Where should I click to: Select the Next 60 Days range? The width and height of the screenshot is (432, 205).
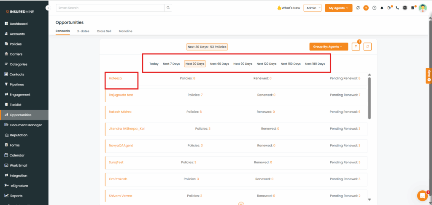point(219,64)
